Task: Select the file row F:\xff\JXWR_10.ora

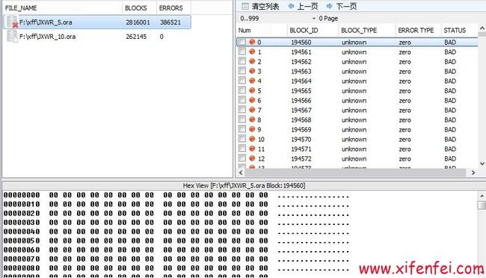Action: pos(98,37)
